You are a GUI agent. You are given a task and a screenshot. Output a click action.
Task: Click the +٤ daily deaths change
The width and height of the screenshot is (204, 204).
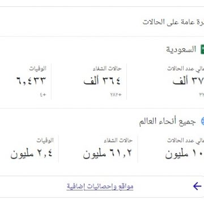43,95
